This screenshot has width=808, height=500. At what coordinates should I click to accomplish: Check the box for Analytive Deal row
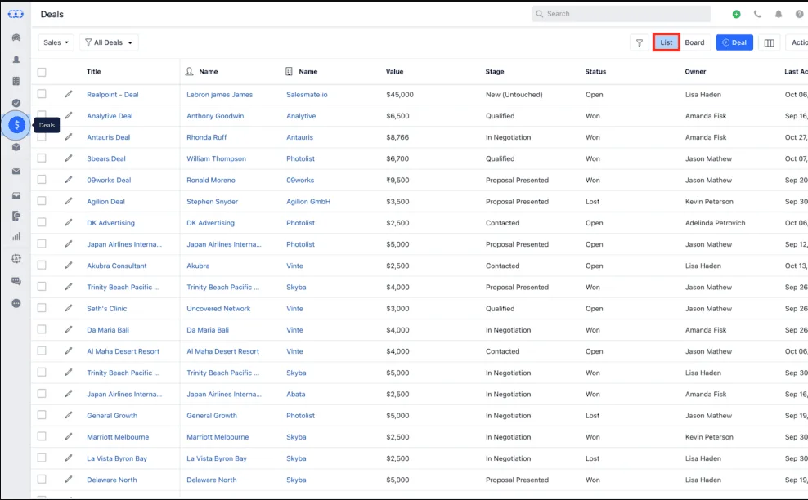pos(42,116)
